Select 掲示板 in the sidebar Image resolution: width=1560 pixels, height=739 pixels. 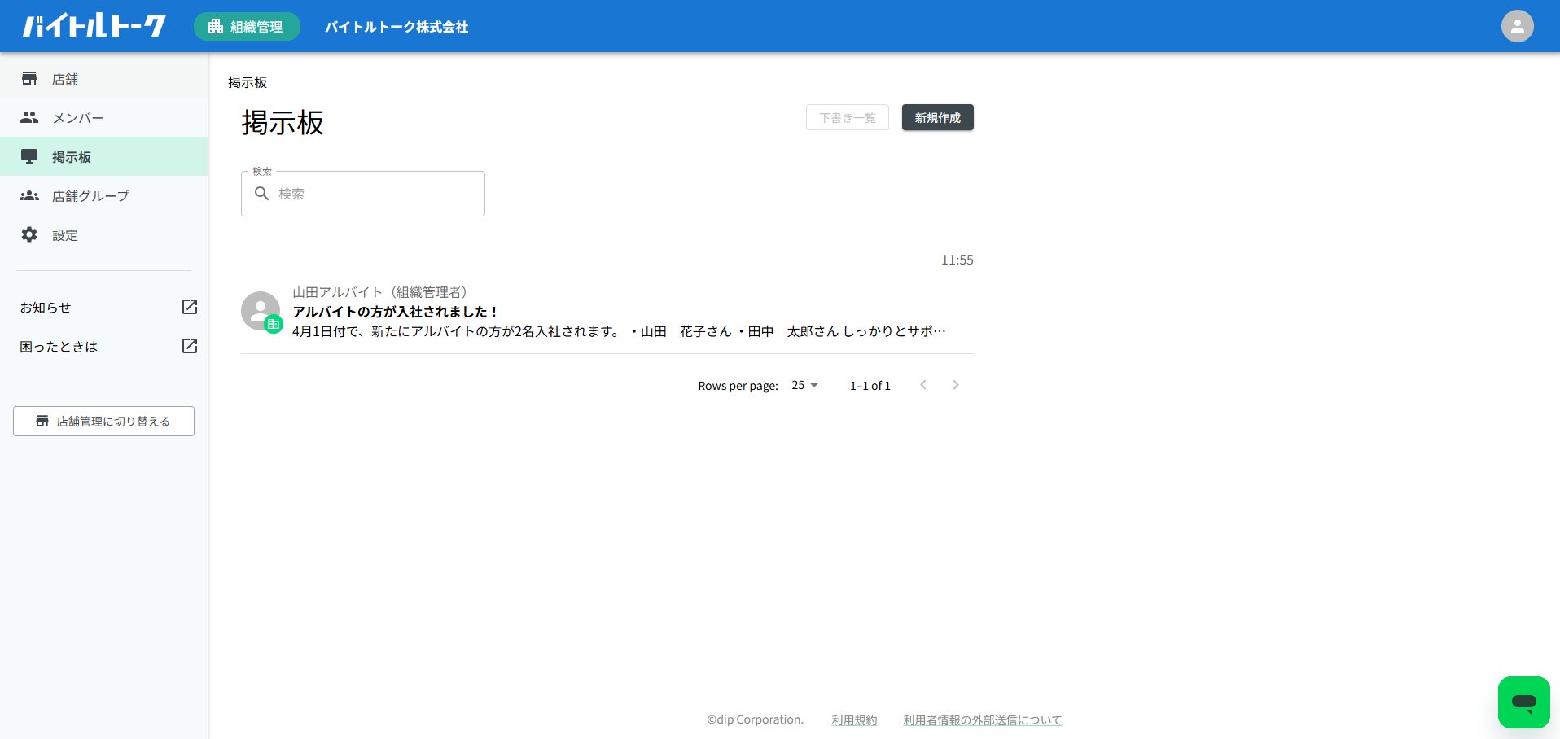click(x=104, y=156)
